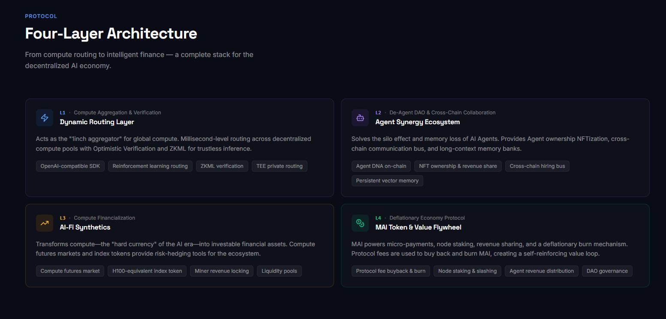Click the H100-equivalent index token tag

(x=147, y=271)
